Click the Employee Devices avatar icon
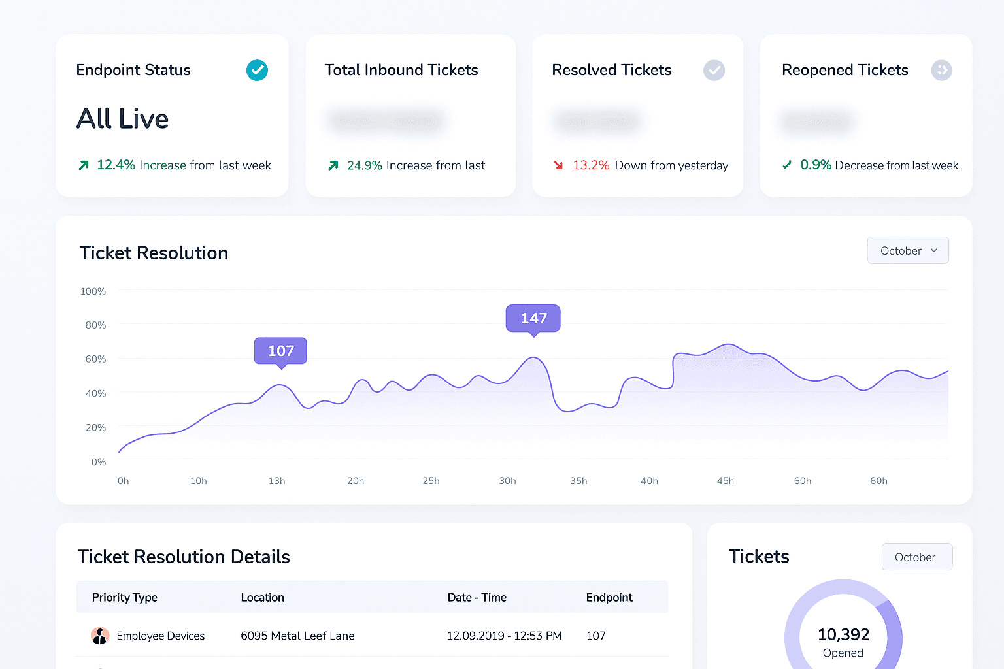 pos(100,635)
